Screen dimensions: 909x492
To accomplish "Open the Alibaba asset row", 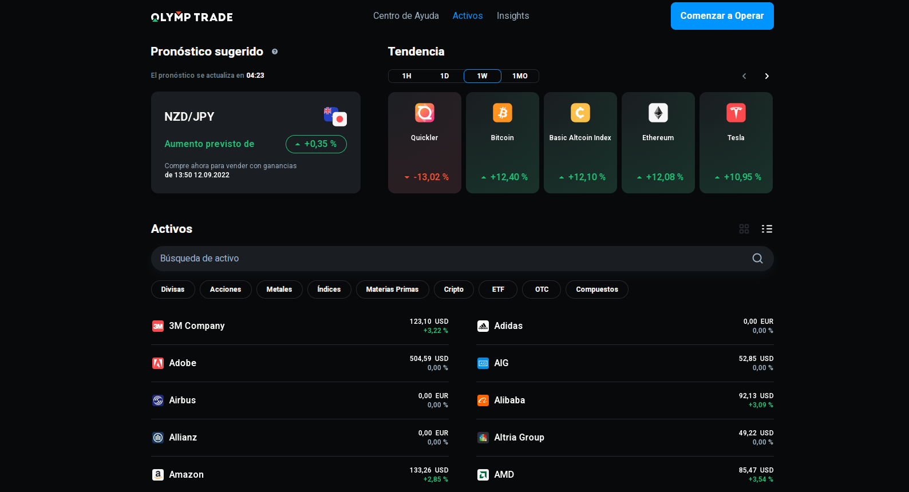I will point(625,400).
